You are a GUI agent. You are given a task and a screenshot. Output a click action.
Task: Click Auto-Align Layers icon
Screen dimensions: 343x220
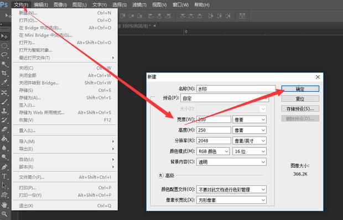(x=242, y=15)
